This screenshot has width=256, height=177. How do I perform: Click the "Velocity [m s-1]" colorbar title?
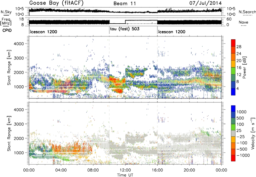[x=253, y=133]
